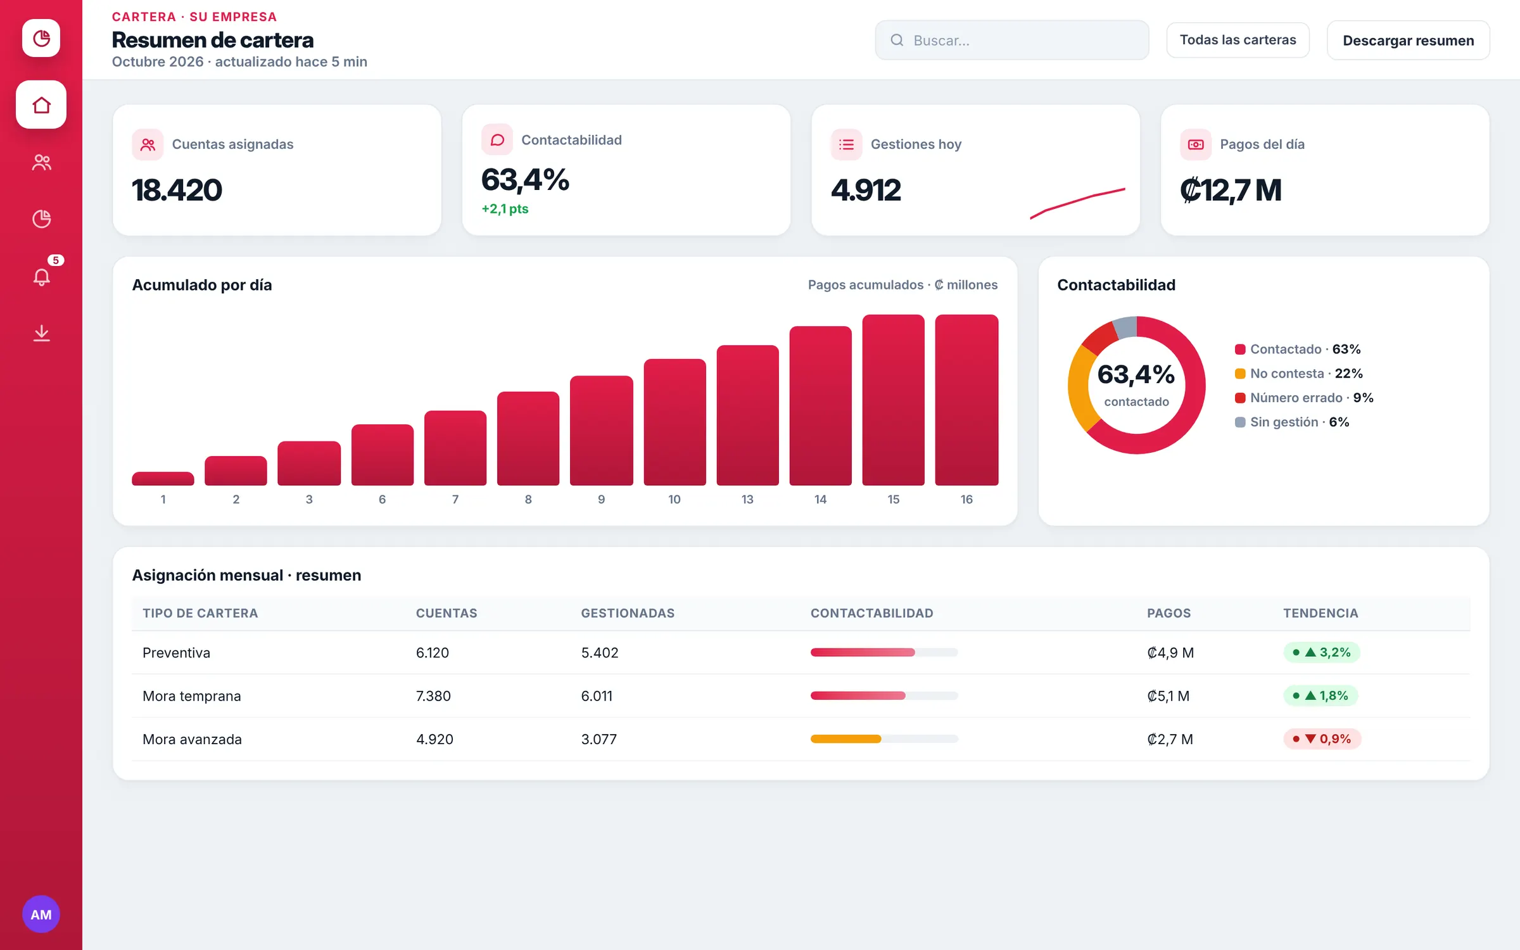Open the Todas las carteras selector
1520x950 pixels.
click(x=1238, y=40)
